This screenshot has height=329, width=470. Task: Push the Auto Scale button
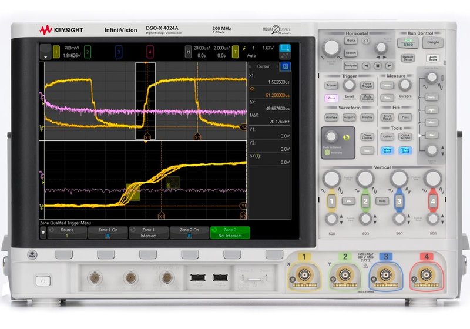tap(433, 58)
